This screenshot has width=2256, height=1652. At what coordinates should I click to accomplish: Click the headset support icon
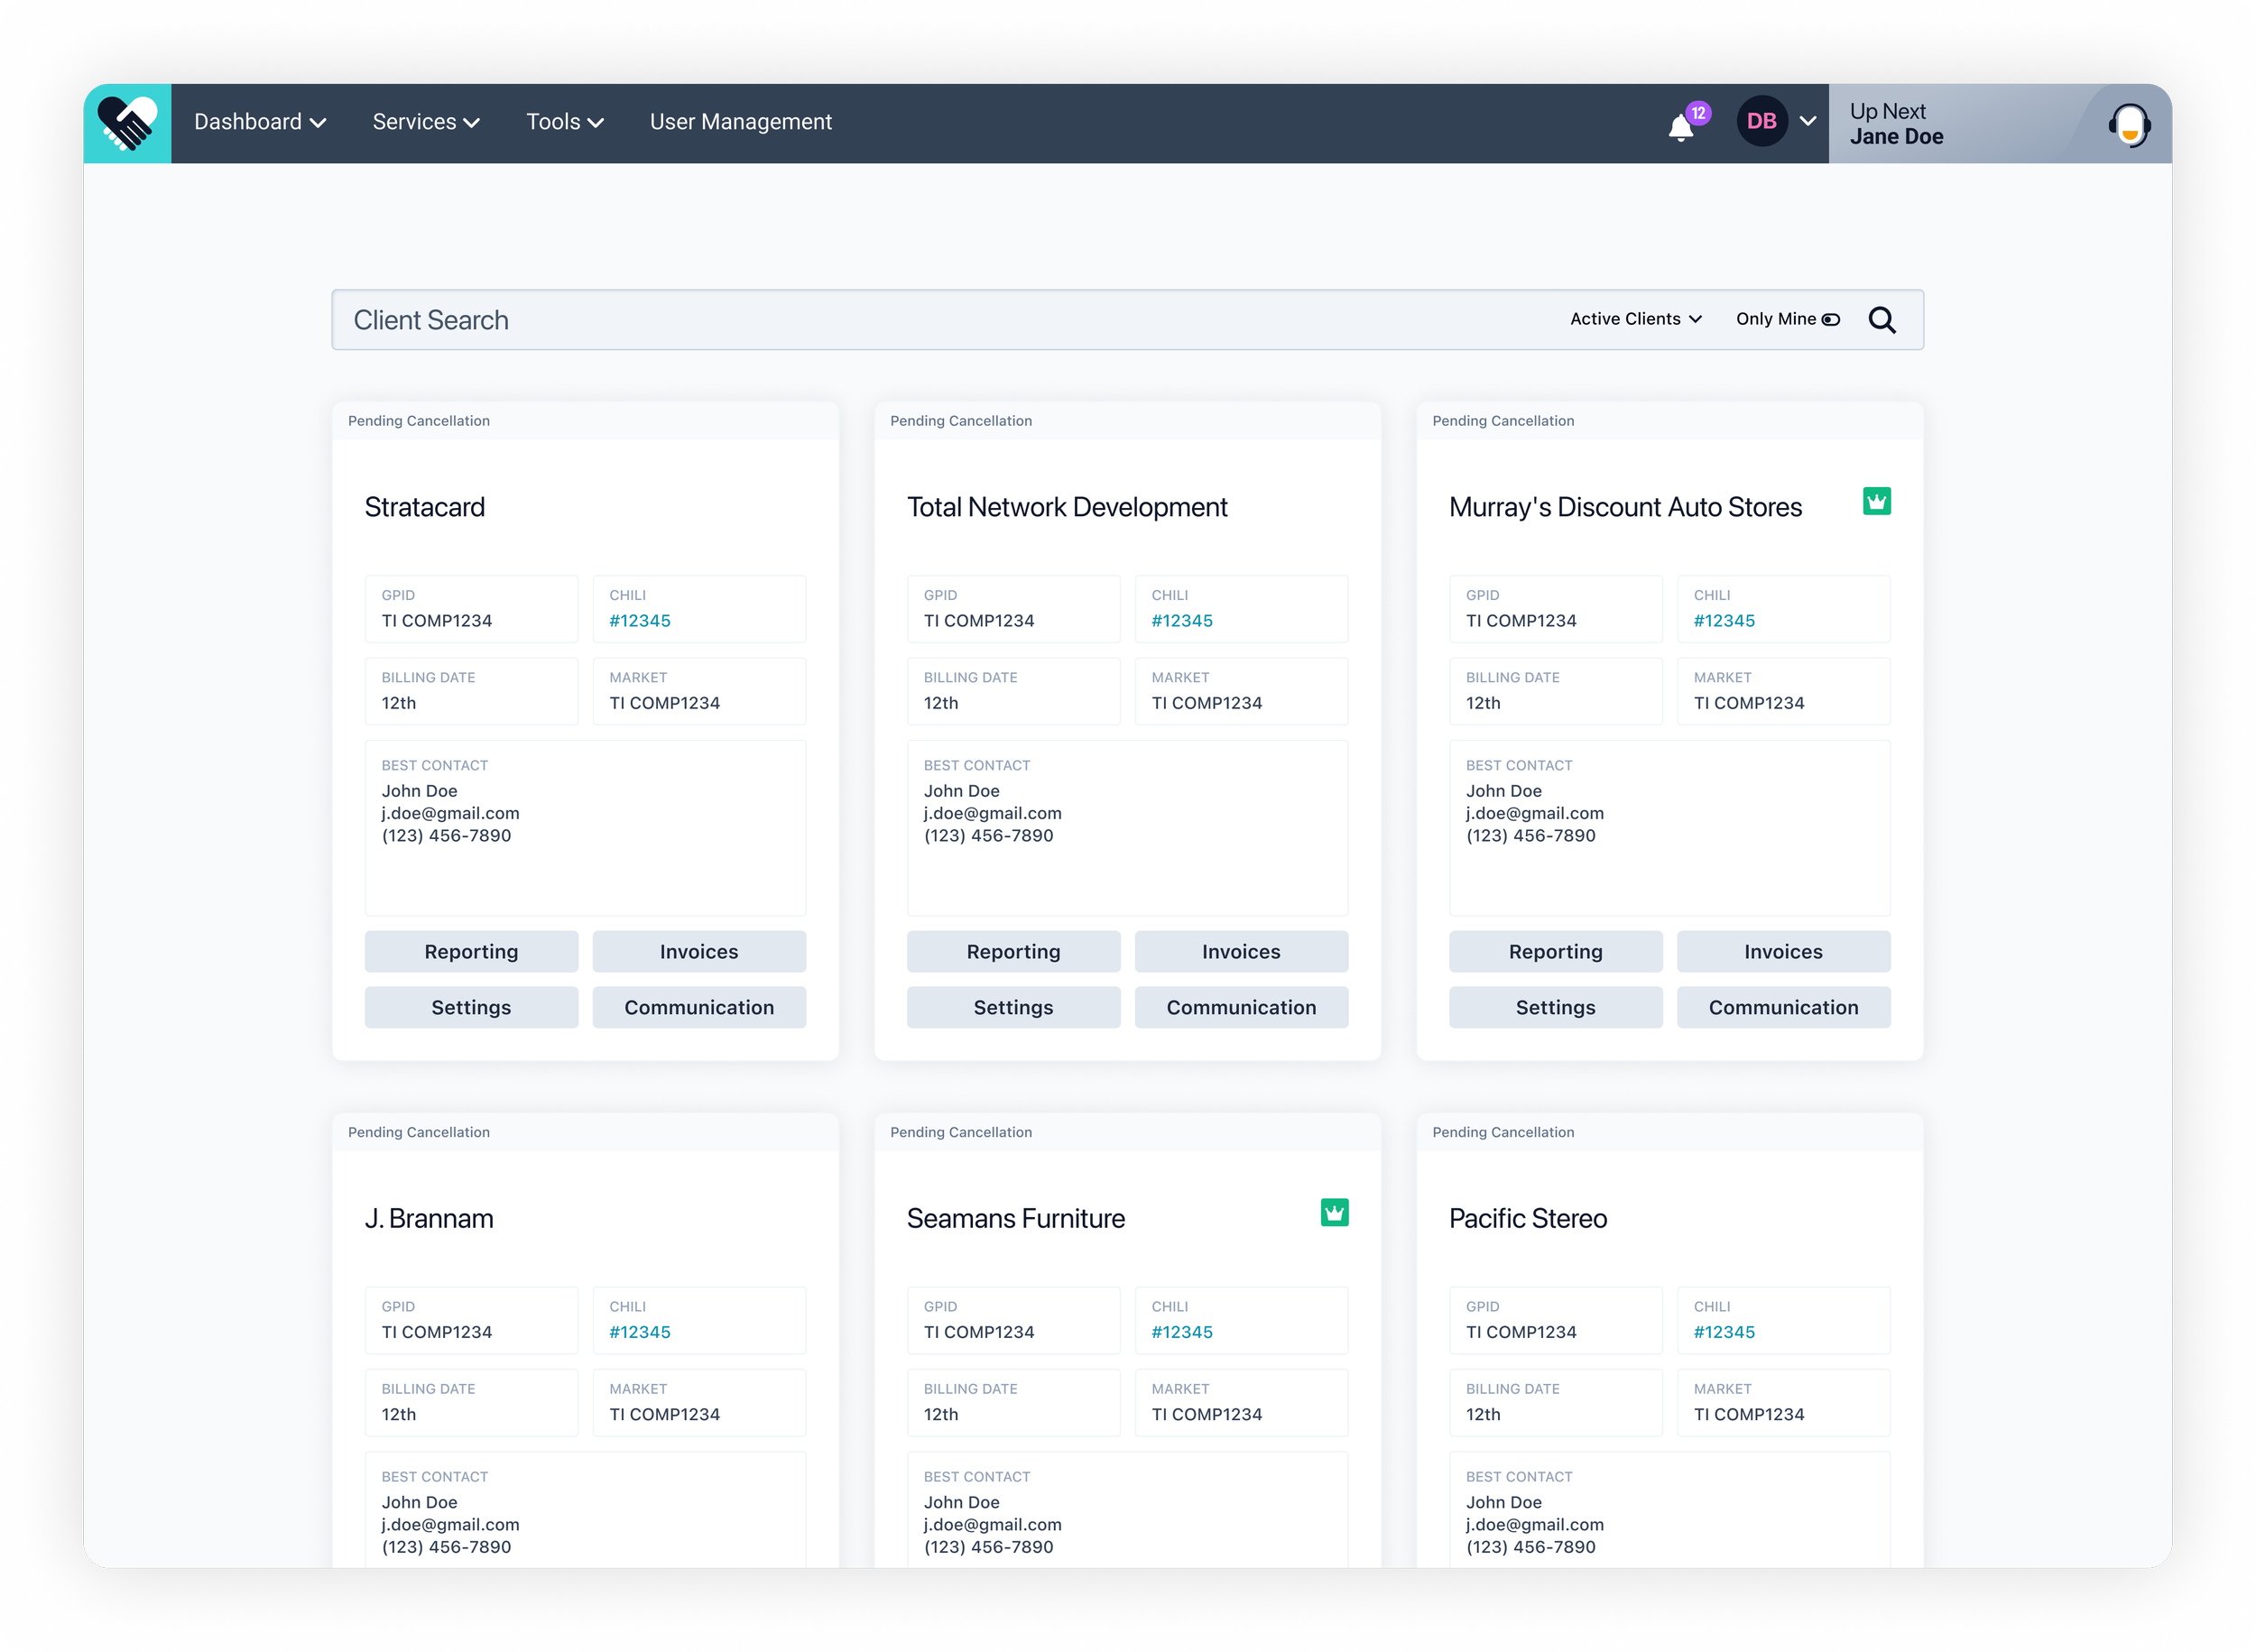point(2129,125)
